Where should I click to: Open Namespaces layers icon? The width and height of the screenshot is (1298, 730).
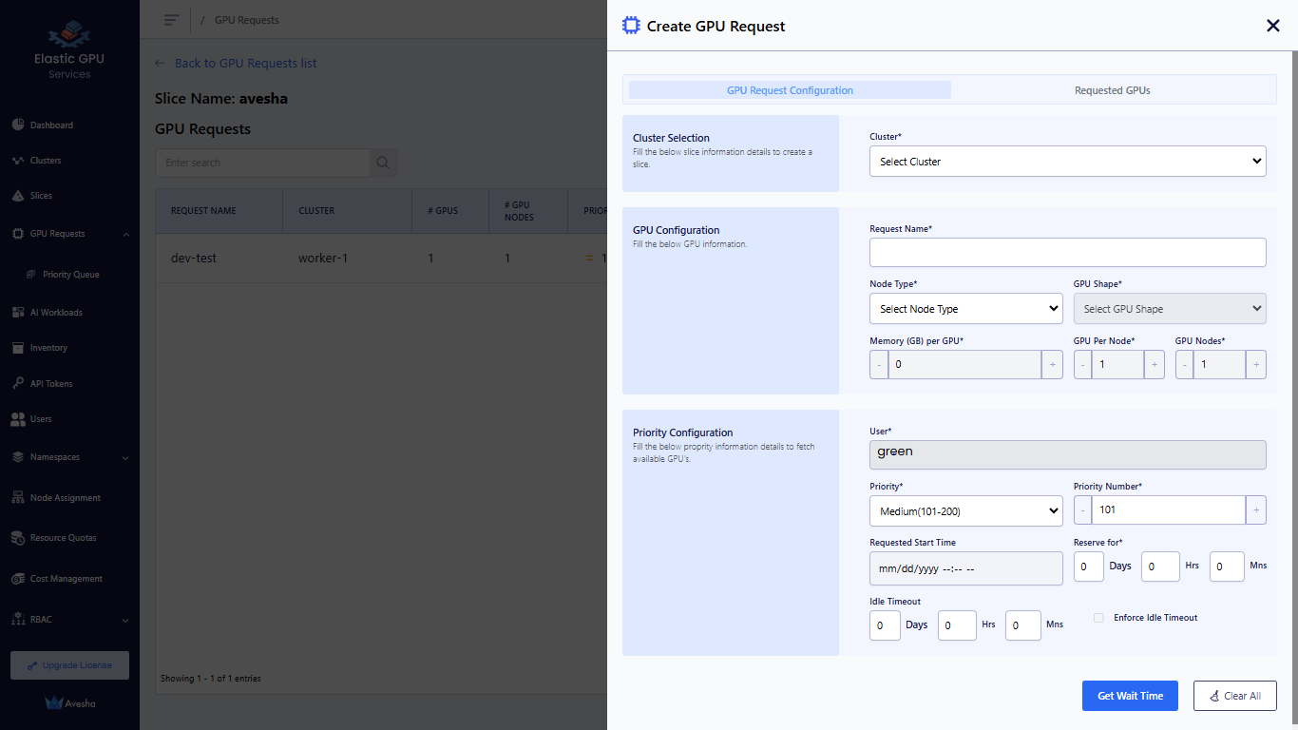[18, 457]
